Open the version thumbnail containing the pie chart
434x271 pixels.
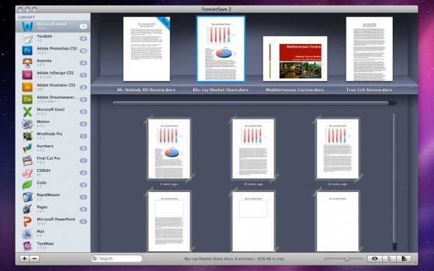[169, 149]
